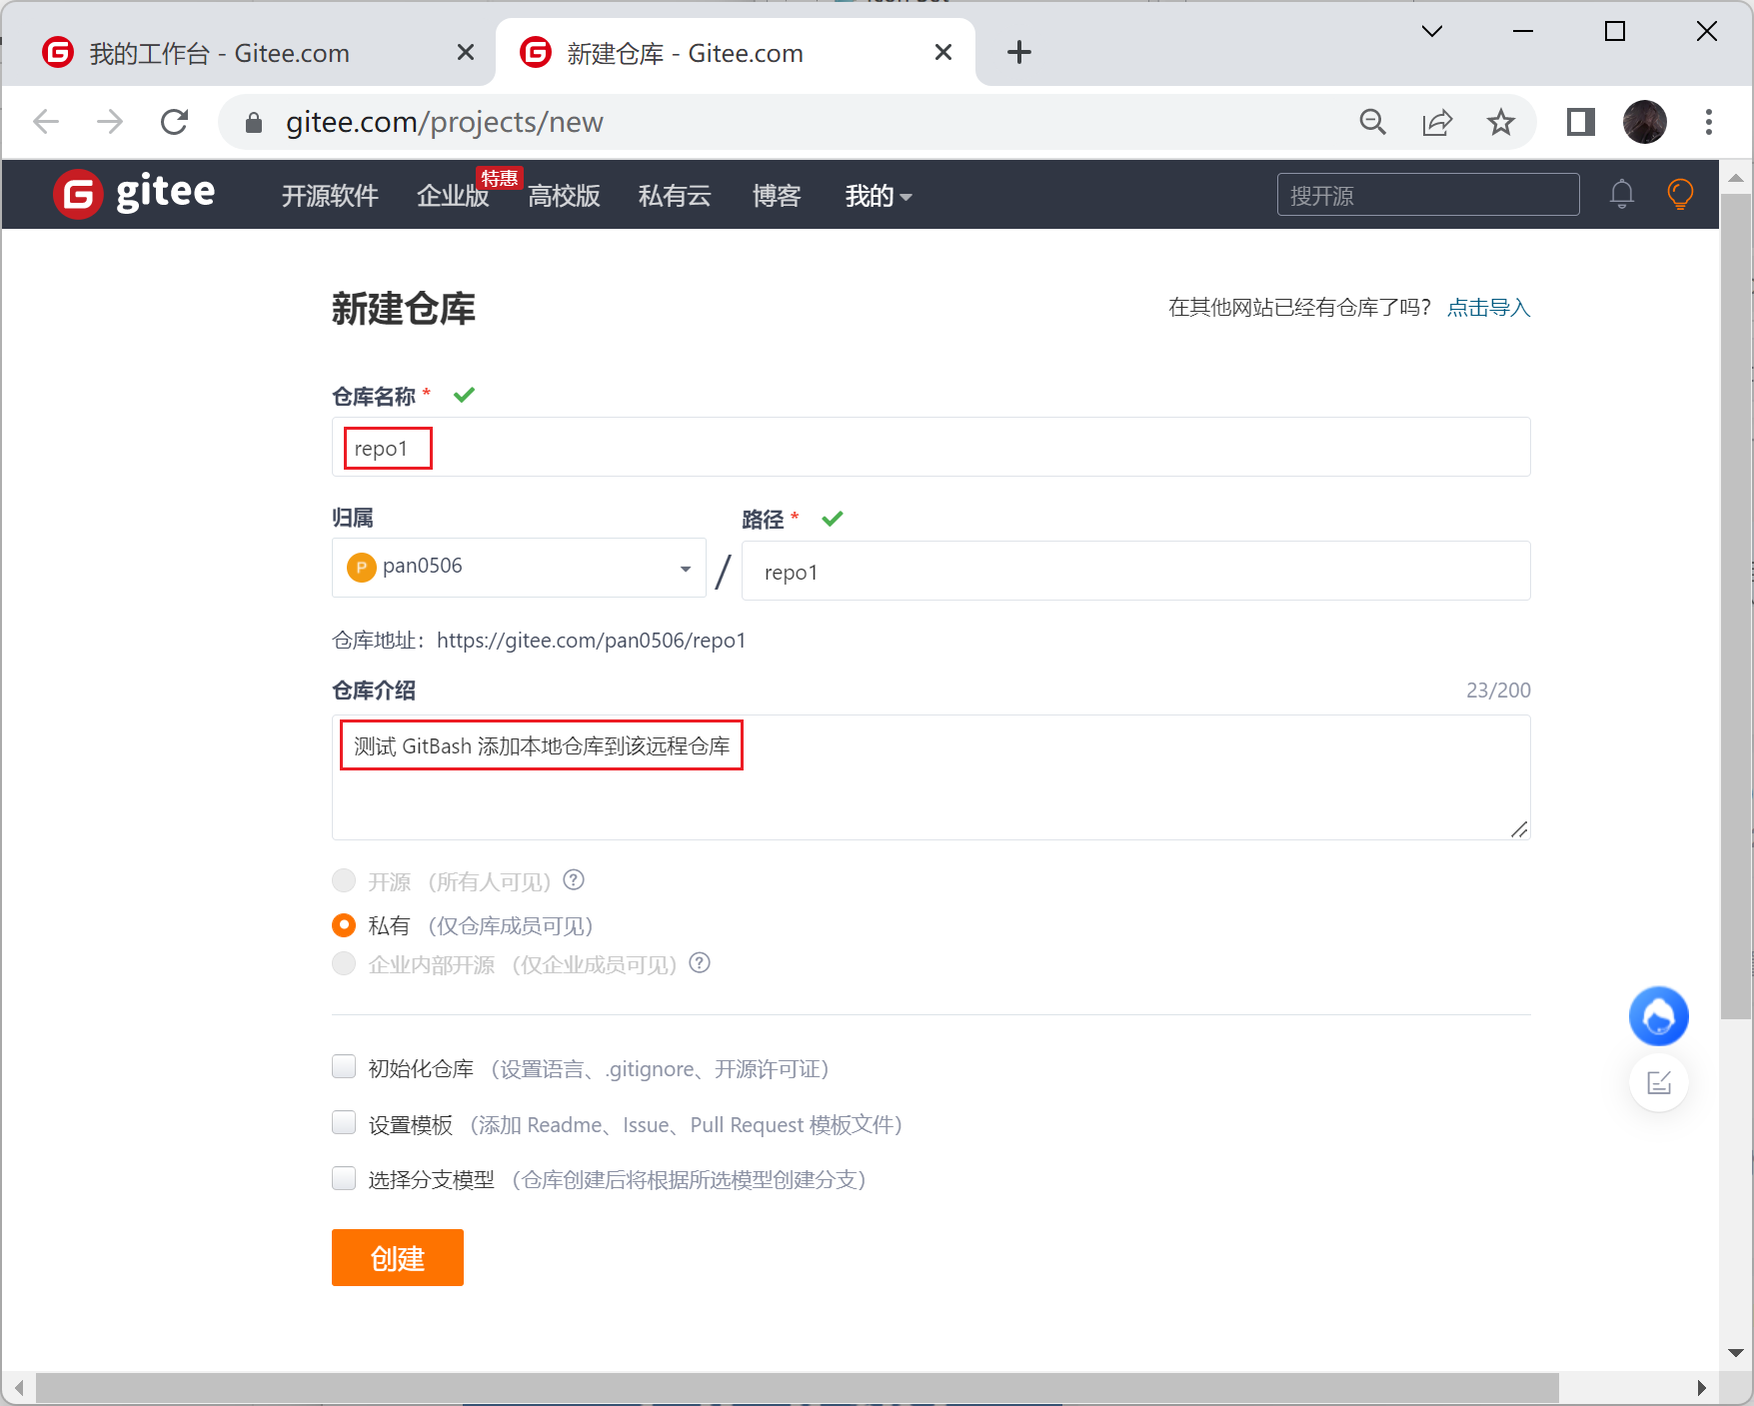The width and height of the screenshot is (1754, 1406).
Task: Open the blue floating assistant icon
Action: coord(1658,1017)
